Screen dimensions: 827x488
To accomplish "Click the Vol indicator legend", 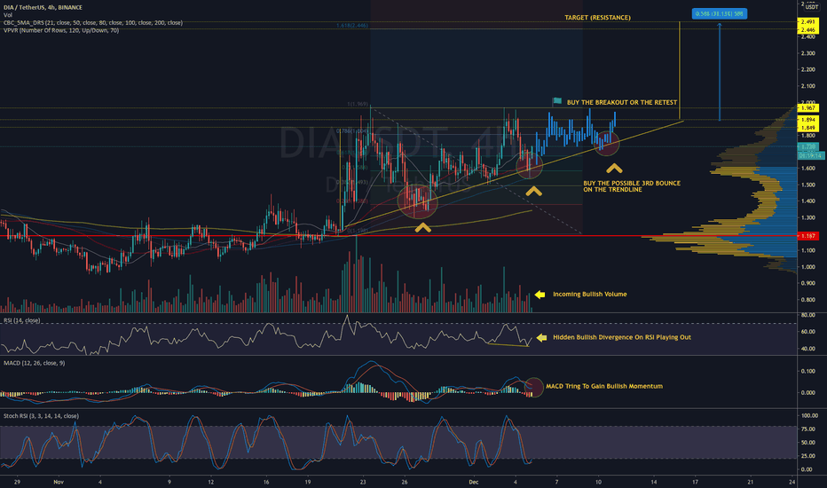I will click(8, 15).
